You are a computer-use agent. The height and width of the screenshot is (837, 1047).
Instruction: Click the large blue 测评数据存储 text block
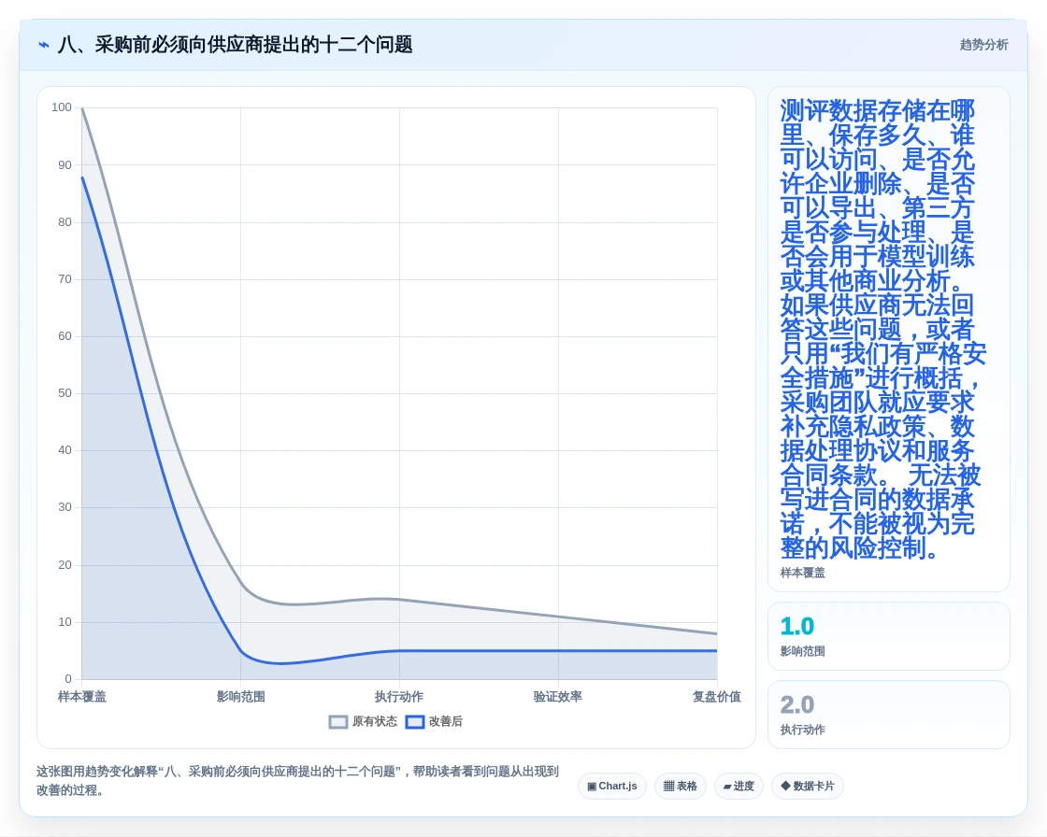coord(882,330)
